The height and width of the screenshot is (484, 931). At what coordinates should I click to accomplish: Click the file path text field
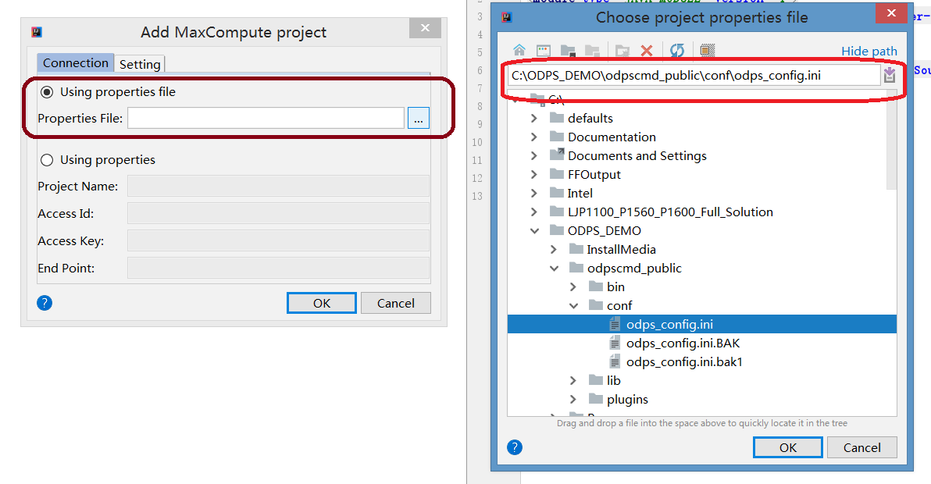[694, 75]
